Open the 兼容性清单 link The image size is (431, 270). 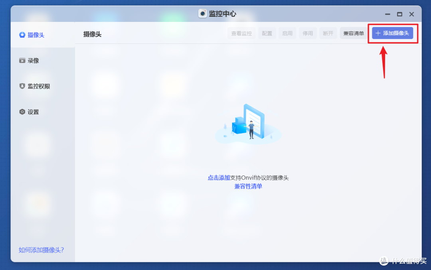[x=248, y=187]
